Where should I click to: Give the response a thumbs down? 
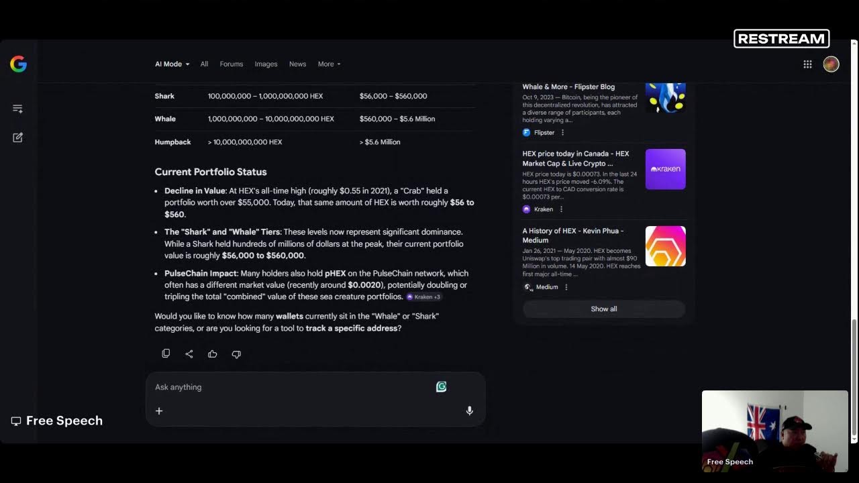(236, 354)
